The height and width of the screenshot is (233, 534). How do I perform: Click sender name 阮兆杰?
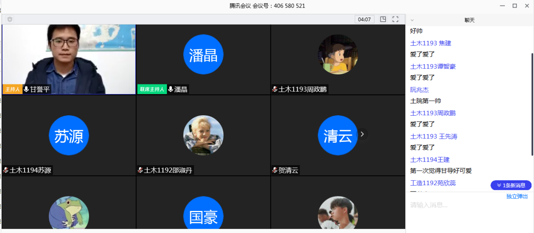coord(419,90)
